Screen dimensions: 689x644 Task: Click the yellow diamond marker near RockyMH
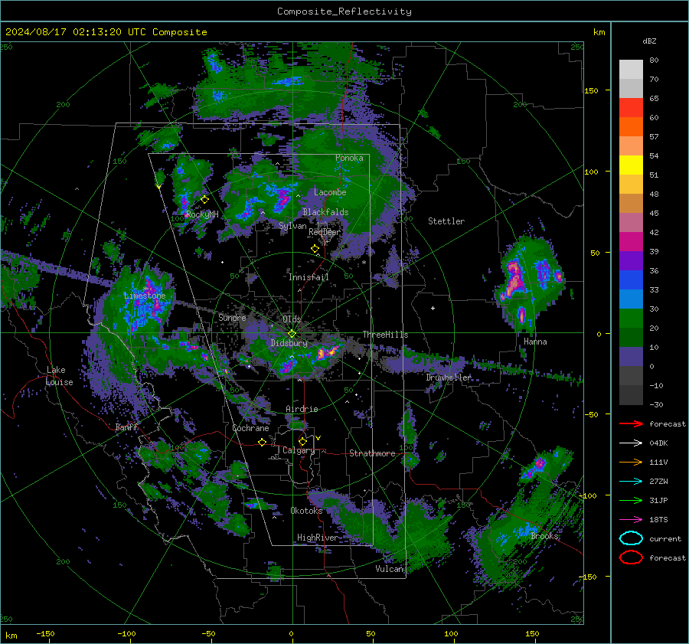[204, 200]
